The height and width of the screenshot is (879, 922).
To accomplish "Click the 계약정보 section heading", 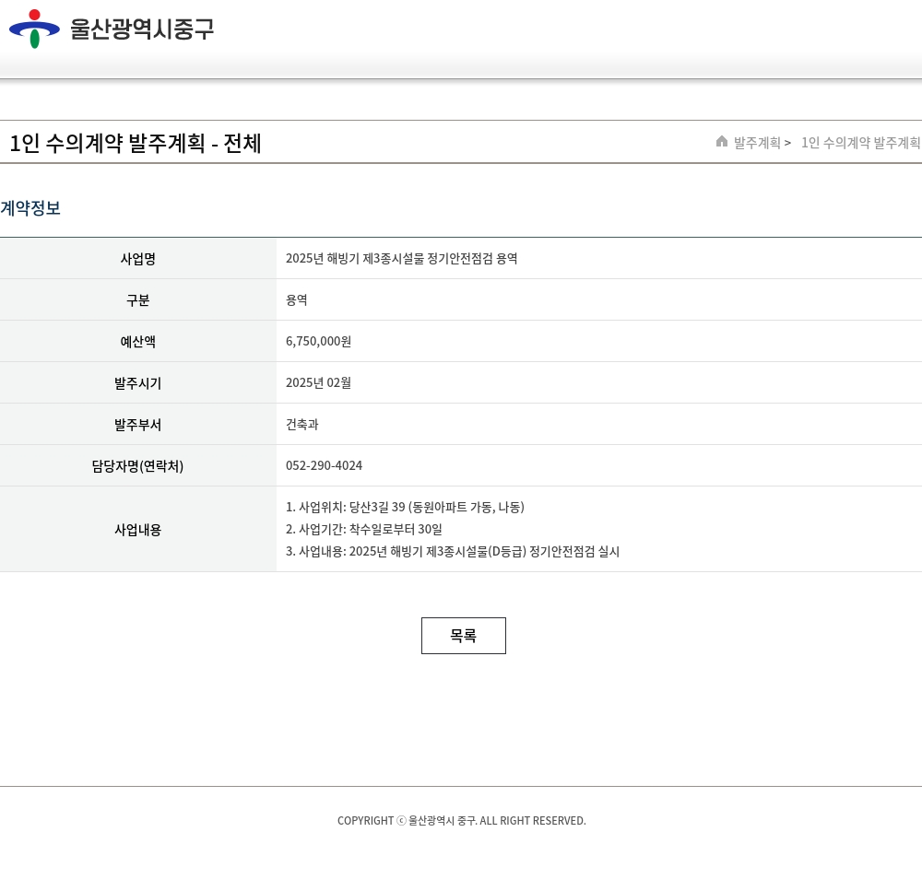I will [30, 208].
